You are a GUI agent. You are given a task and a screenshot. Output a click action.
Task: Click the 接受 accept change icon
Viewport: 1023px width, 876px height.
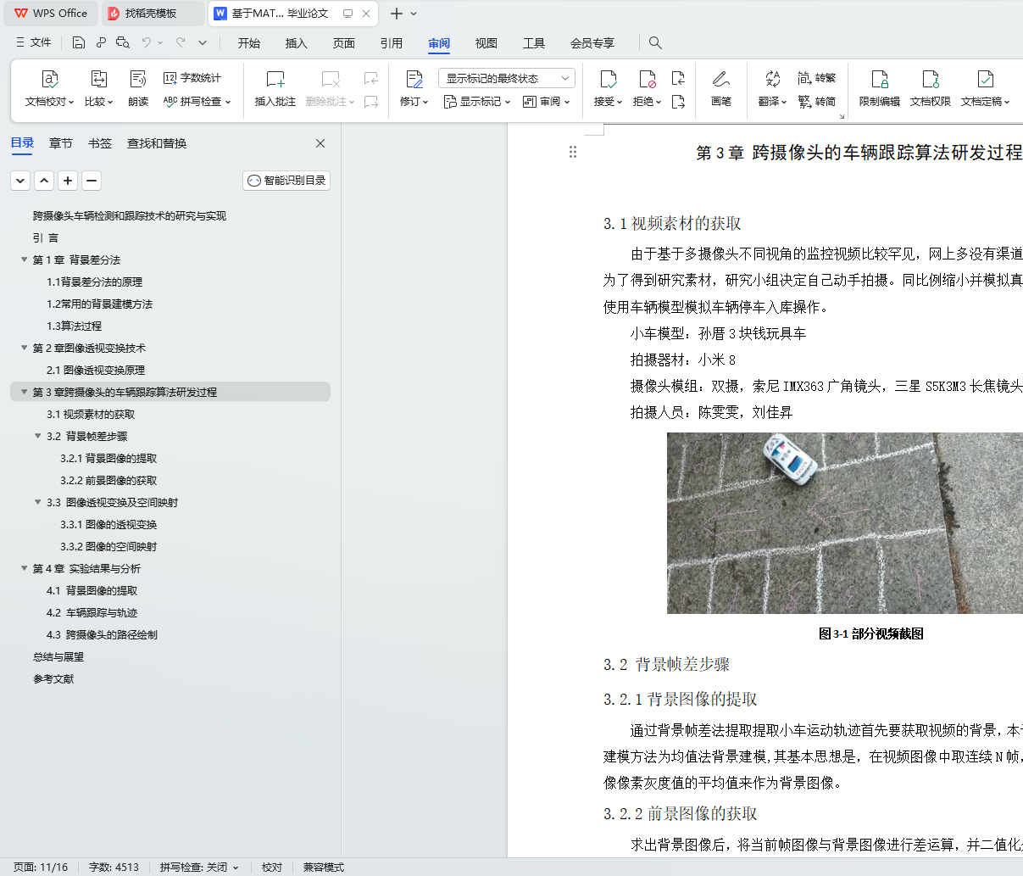[608, 79]
